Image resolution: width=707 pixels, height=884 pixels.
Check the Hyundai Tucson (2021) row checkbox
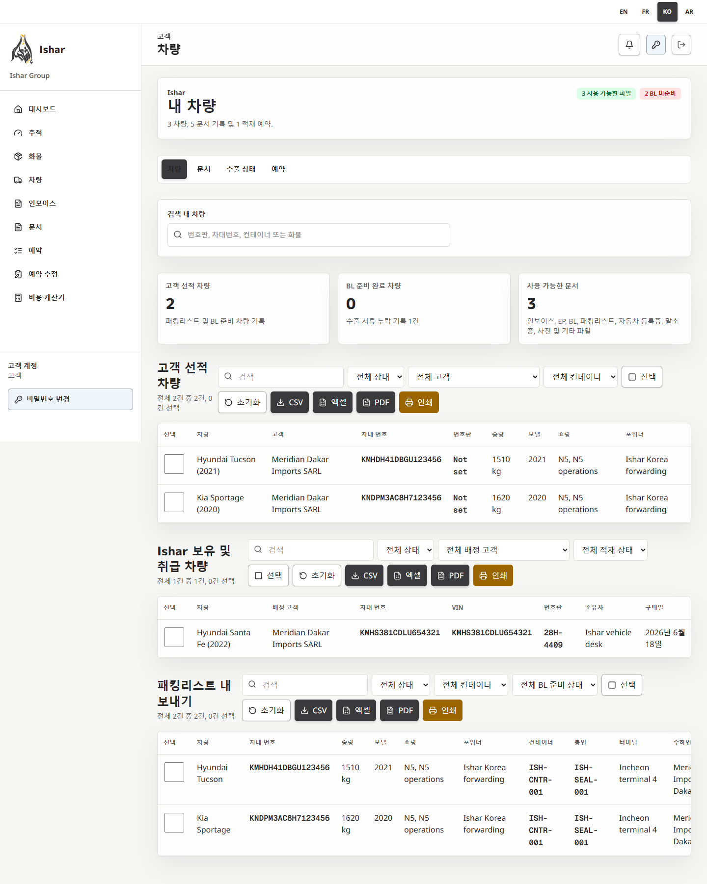point(174,464)
